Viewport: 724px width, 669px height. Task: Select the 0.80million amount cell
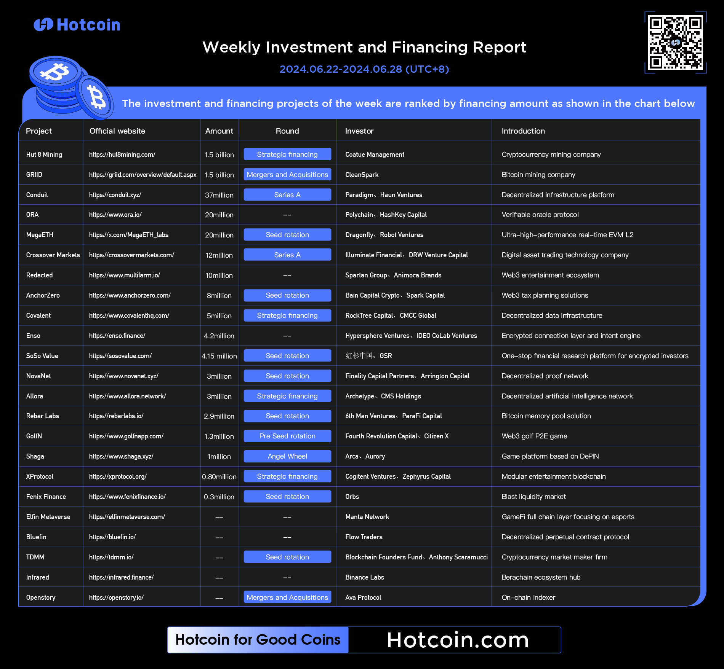click(x=219, y=476)
